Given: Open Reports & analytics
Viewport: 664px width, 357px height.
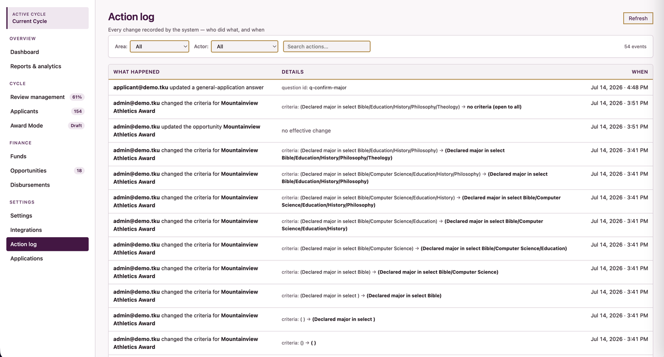Looking at the screenshot, I should pos(36,66).
